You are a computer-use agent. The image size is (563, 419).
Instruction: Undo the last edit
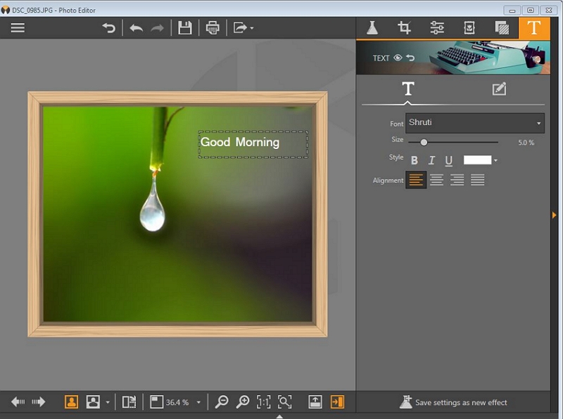tap(136, 27)
